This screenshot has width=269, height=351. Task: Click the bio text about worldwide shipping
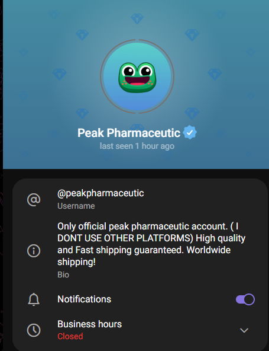(x=151, y=244)
